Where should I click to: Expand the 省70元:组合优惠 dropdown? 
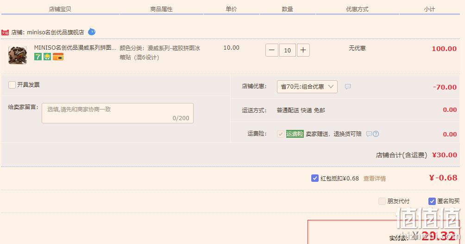click(x=307, y=86)
